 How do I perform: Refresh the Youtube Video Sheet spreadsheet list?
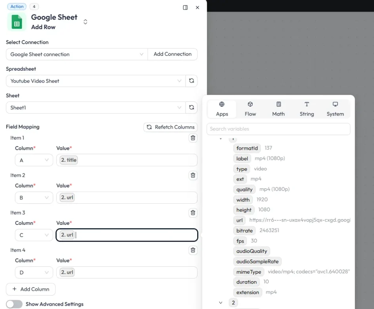point(191,81)
